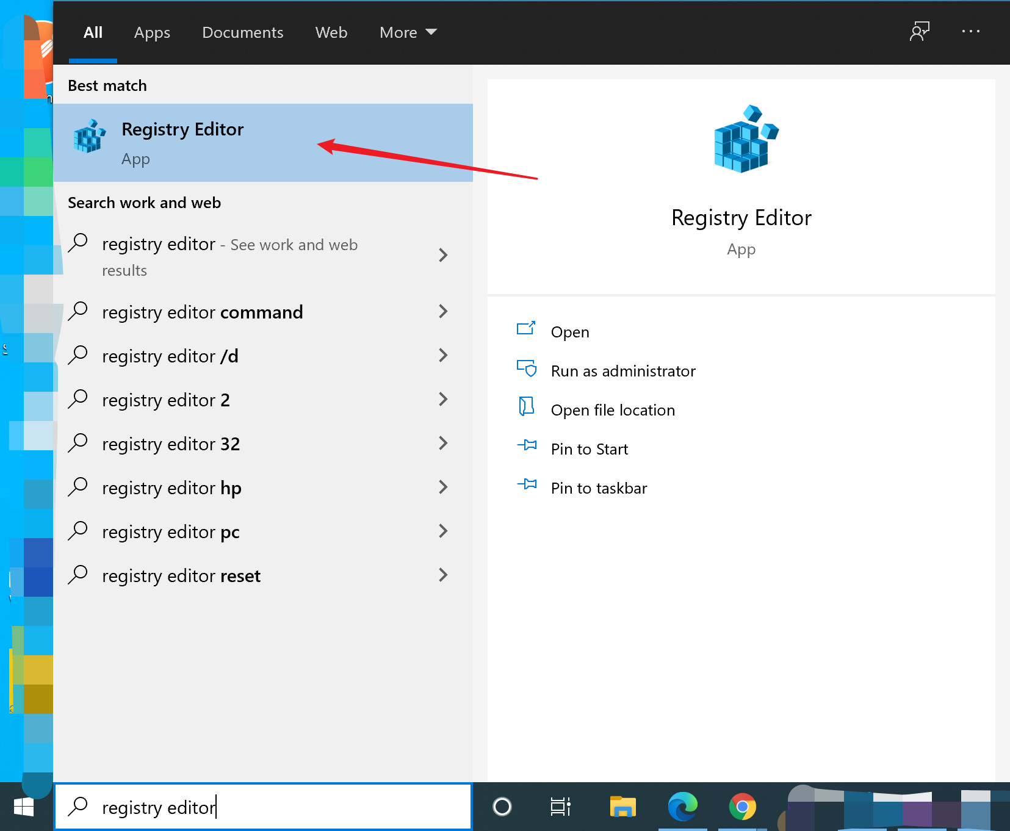The width and height of the screenshot is (1010, 831).
Task: Launch Google Chrome from the taskbar
Action: [x=742, y=807]
